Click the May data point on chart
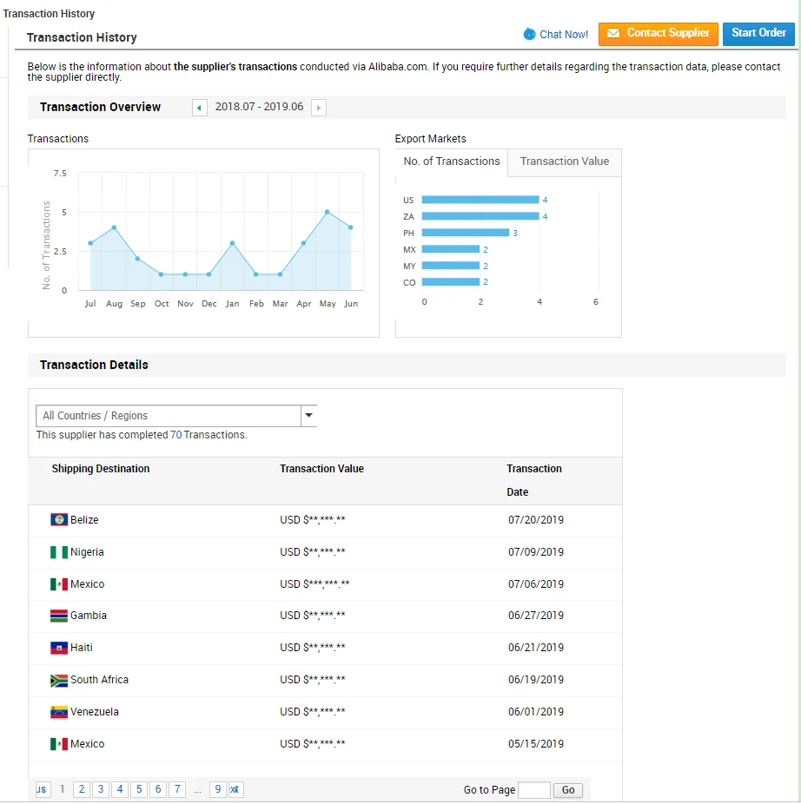The width and height of the screenshot is (801, 804). (327, 212)
